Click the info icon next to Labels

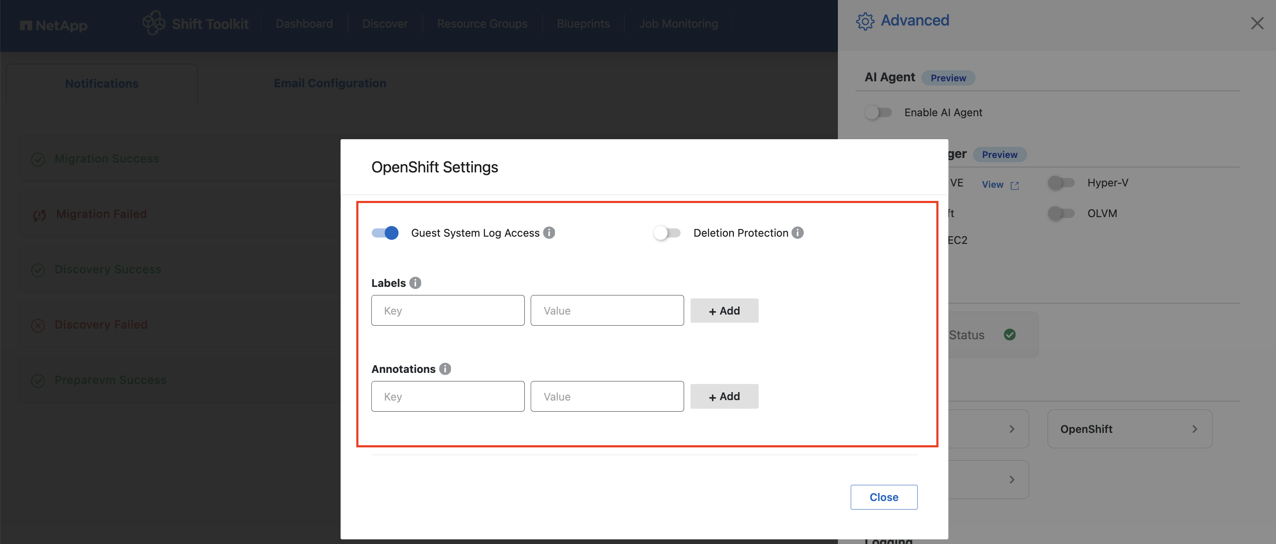click(415, 283)
